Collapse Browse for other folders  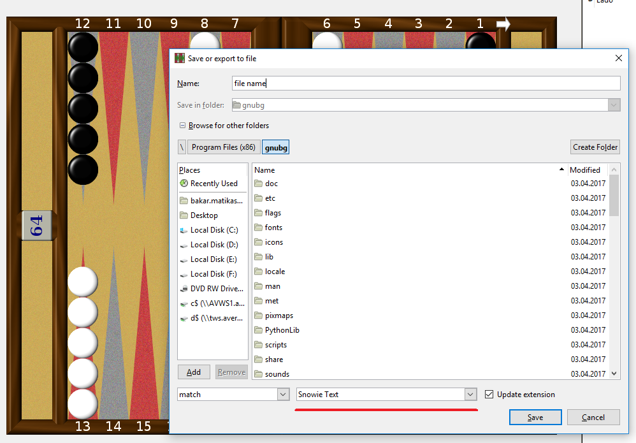182,126
